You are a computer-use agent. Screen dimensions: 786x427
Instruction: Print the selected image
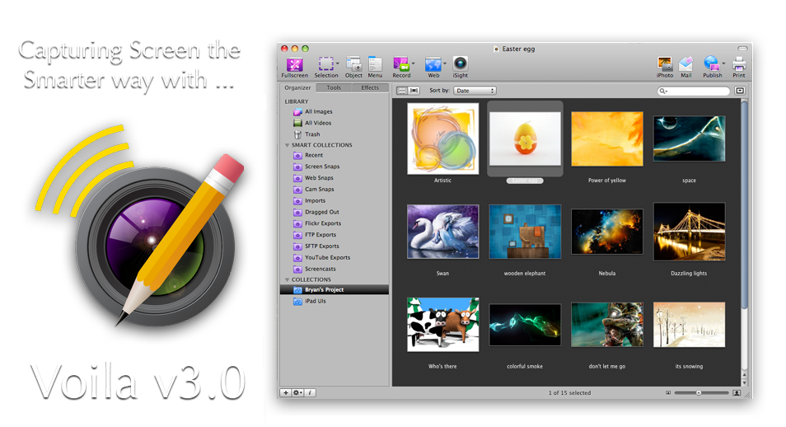(739, 68)
